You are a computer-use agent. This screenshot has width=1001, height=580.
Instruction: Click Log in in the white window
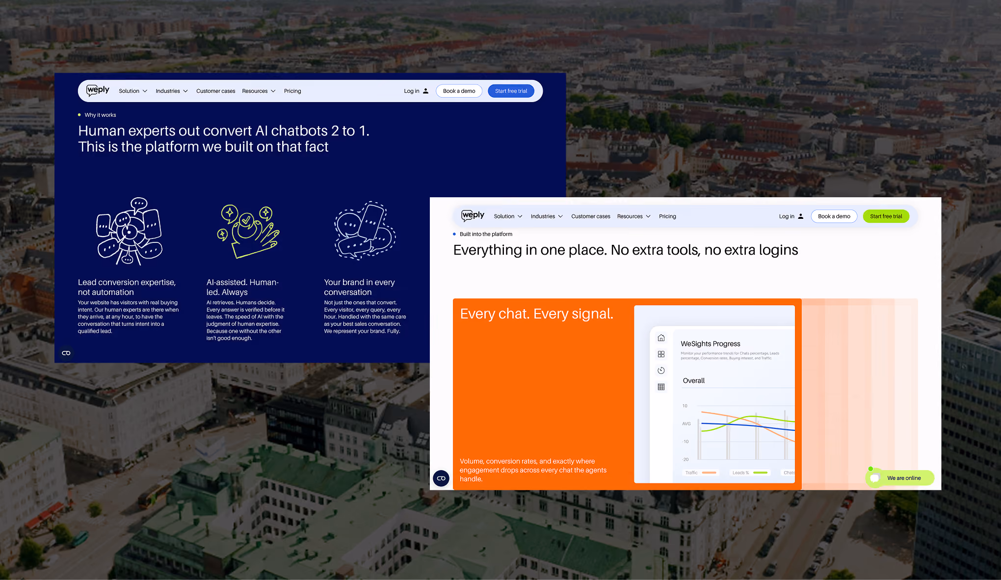787,216
